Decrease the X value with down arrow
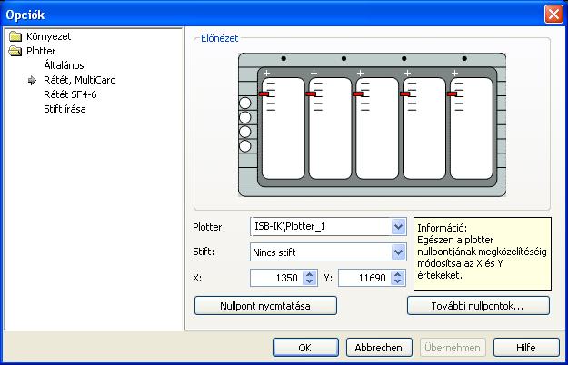The image size is (568, 365). 309,281
